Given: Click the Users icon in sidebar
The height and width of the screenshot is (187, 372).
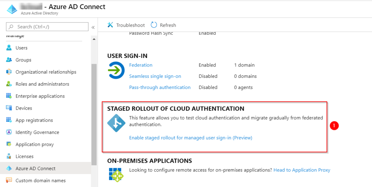Looking at the screenshot, I should click(9, 48).
